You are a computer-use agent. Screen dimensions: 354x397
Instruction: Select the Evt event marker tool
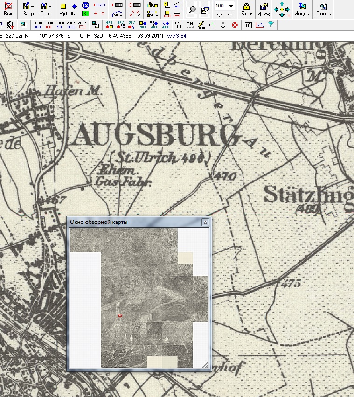point(74,9)
